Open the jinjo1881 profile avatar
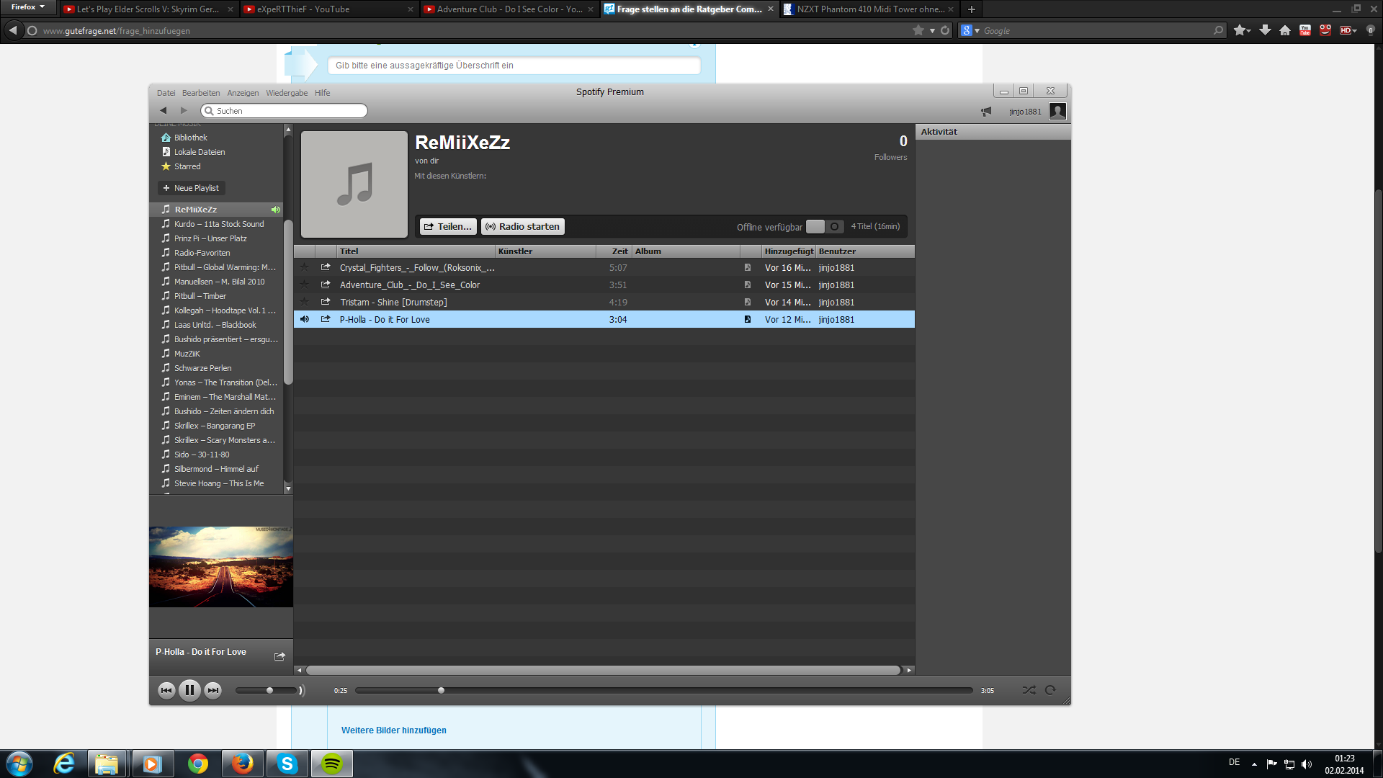 point(1057,111)
